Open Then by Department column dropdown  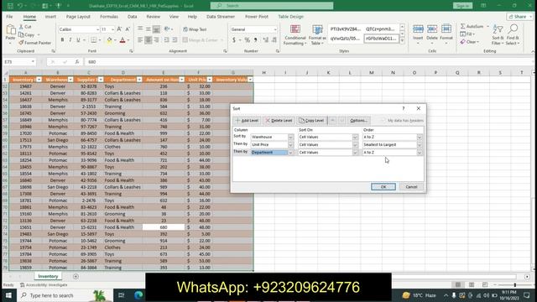point(290,153)
